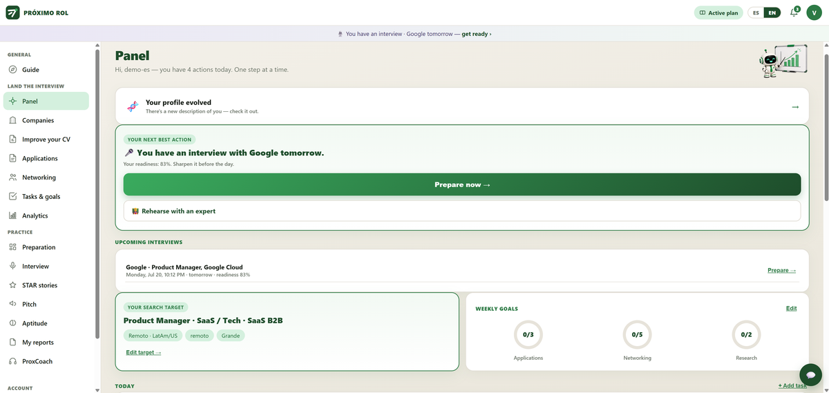Click the Applications 0/3 progress ring
Viewport: 829px width, 393px height.
[x=528, y=334]
